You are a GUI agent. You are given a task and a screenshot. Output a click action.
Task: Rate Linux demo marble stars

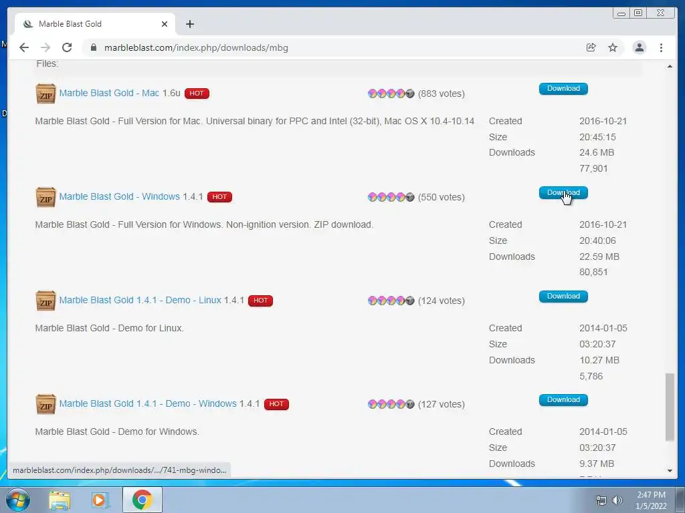391,301
